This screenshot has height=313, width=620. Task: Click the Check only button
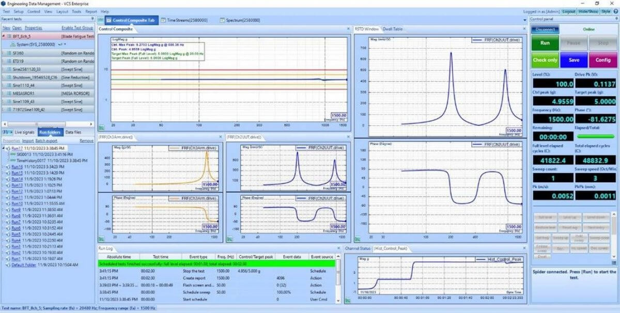pos(545,60)
